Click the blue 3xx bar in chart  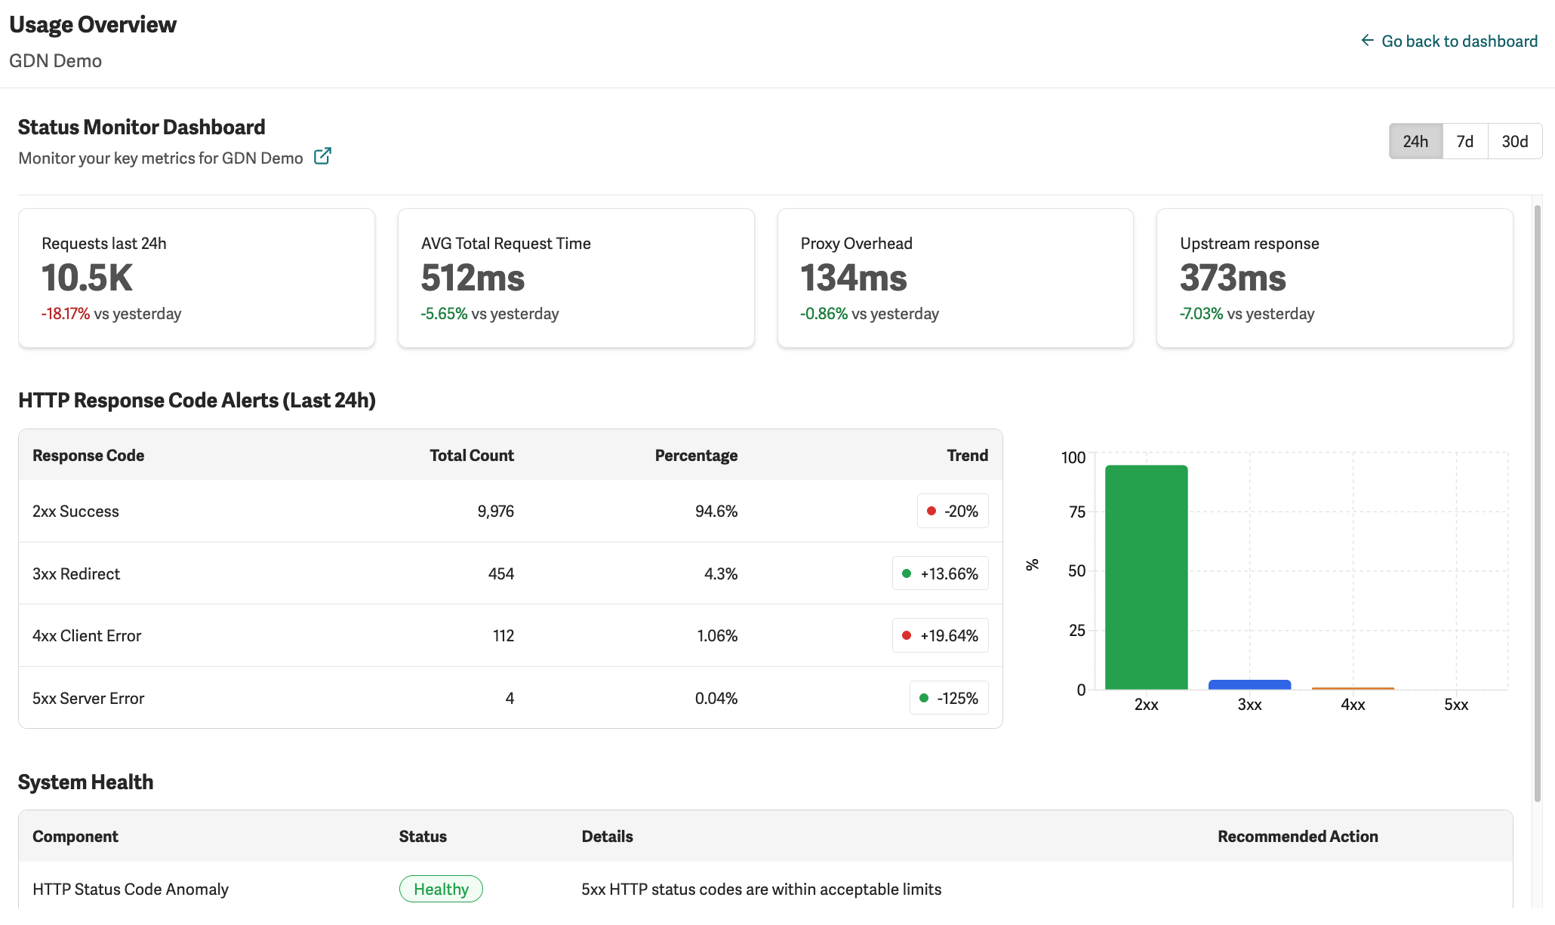[x=1249, y=684]
